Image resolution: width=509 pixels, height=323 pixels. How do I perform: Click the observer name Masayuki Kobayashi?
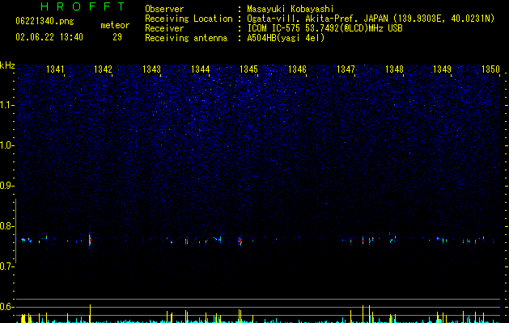tap(291, 9)
